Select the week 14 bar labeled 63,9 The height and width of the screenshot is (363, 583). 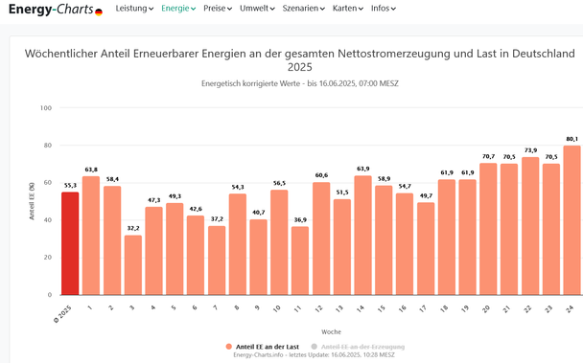[362, 236]
